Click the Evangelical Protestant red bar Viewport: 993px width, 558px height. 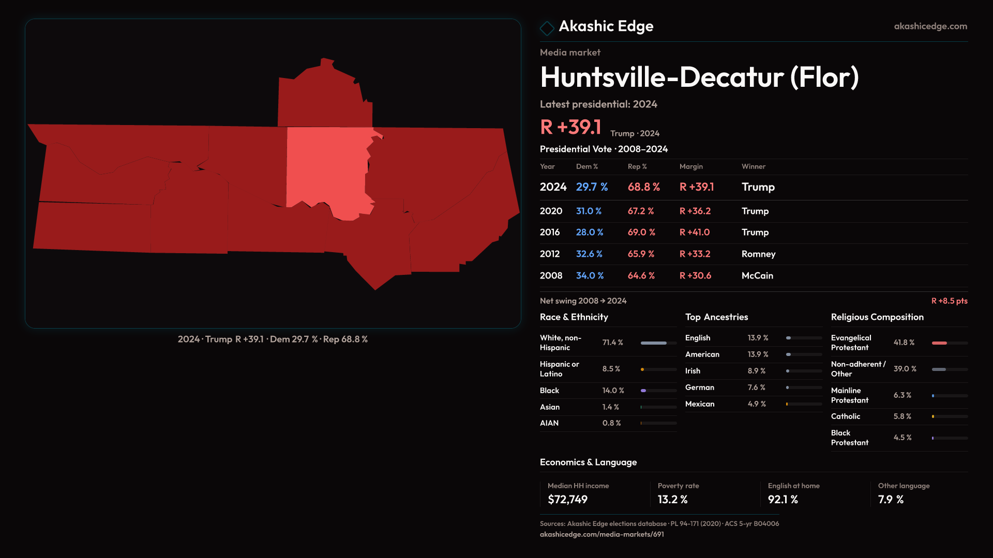click(940, 343)
